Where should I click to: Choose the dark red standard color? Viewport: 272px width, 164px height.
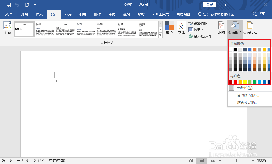(231, 82)
